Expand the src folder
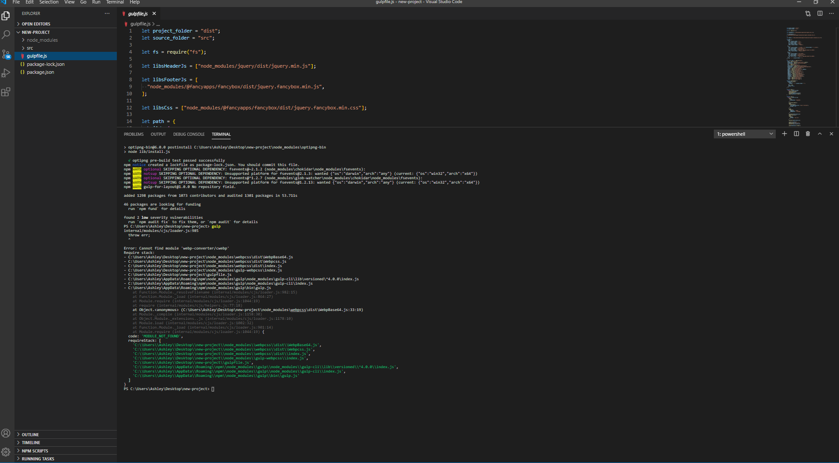The height and width of the screenshot is (463, 839). (66, 48)
